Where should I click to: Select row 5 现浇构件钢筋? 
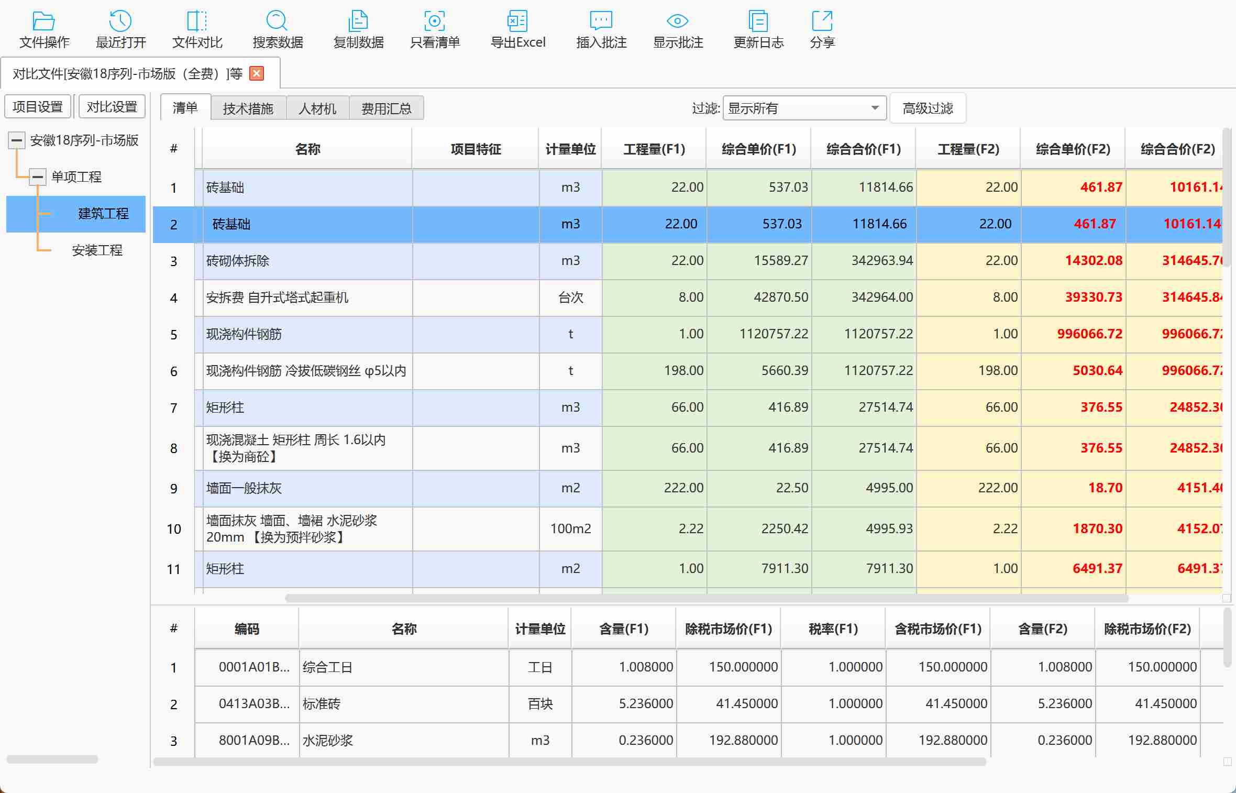pos(688,334)
